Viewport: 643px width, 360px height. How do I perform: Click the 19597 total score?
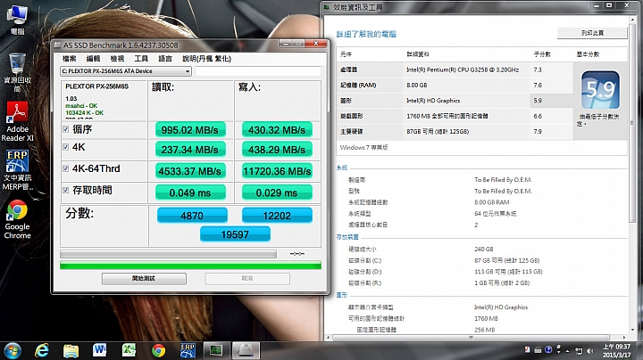click(x=235, y=234)
